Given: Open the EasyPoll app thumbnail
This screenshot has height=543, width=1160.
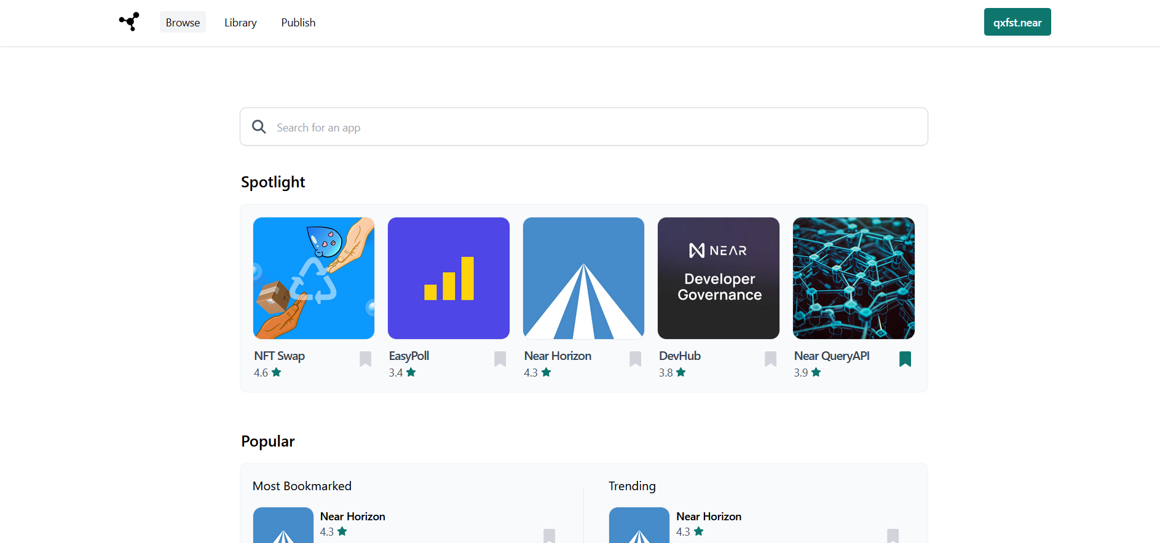Looking at the screenshot, I should pos(449,278).
